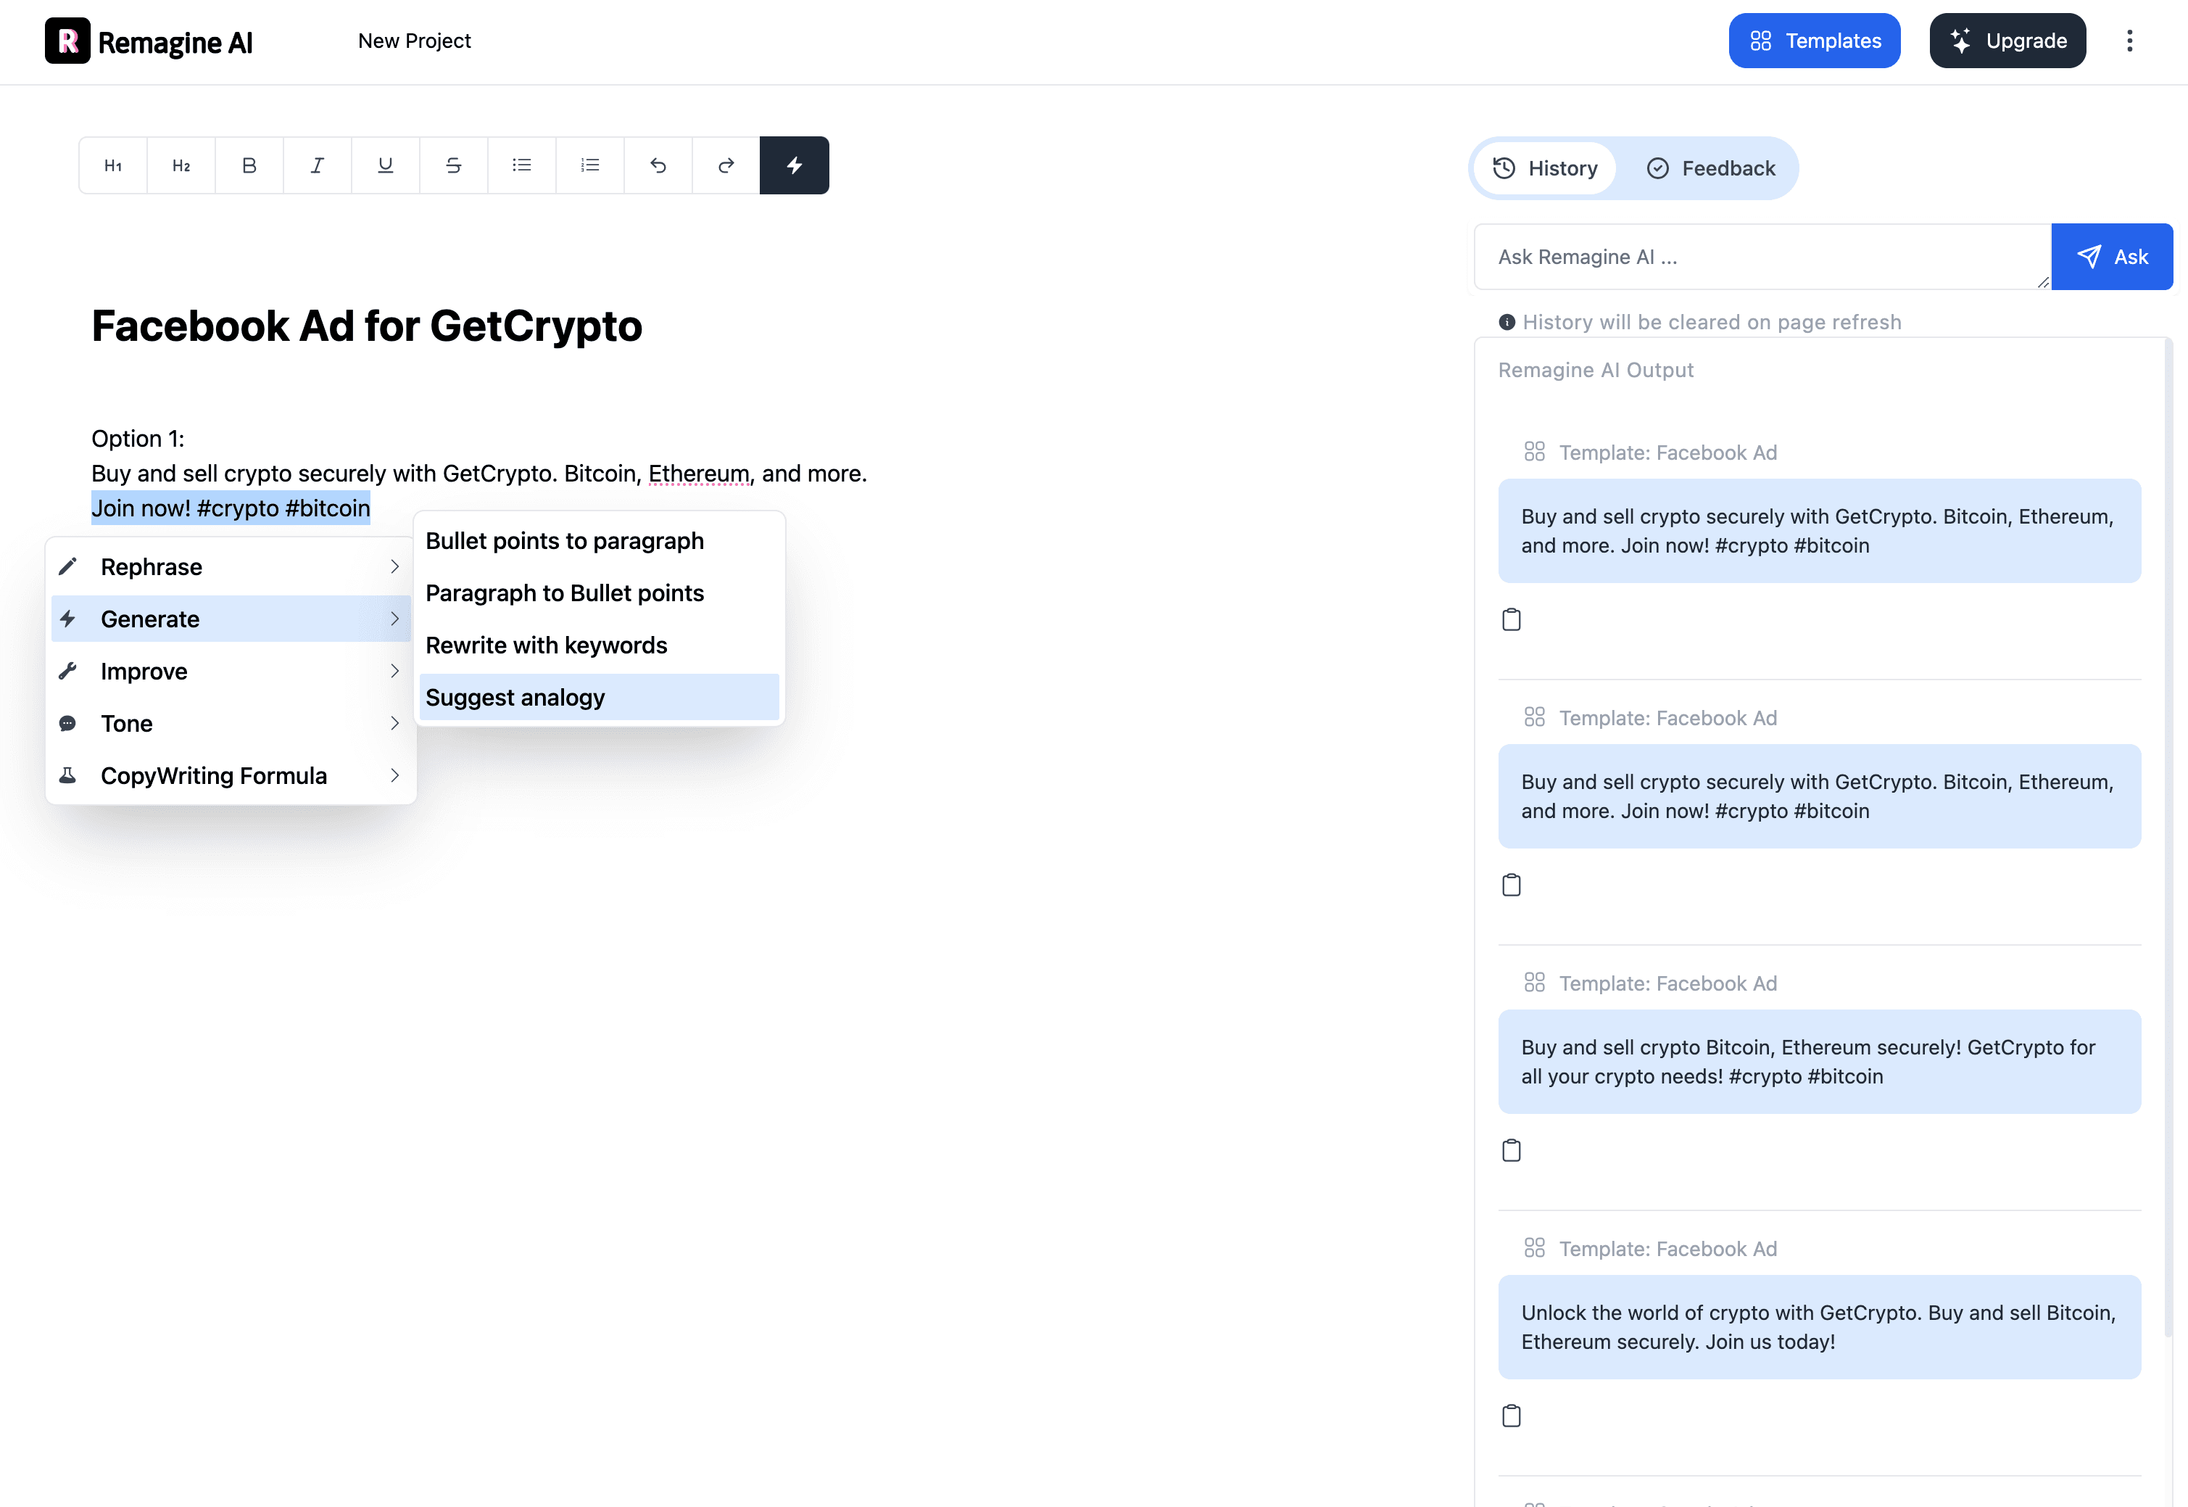This screenshot has width=2188, height=1507.
Task: Expand the Rephrase submenu arrow
Action: point(394,566)
